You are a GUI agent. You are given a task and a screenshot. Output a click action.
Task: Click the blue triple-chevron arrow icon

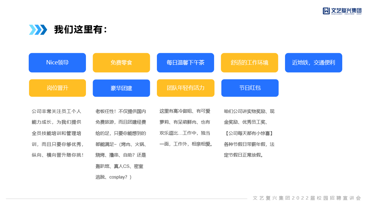pyautogui.click(x=38, y=30)
